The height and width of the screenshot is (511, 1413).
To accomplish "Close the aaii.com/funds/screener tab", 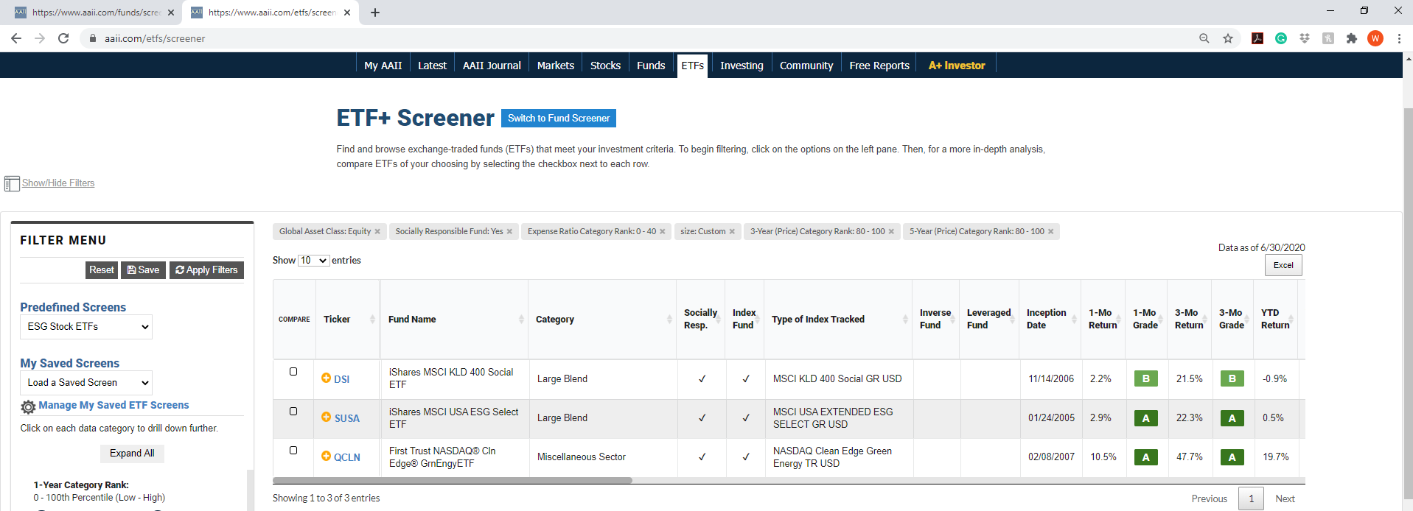I will (x=171, y=13).
